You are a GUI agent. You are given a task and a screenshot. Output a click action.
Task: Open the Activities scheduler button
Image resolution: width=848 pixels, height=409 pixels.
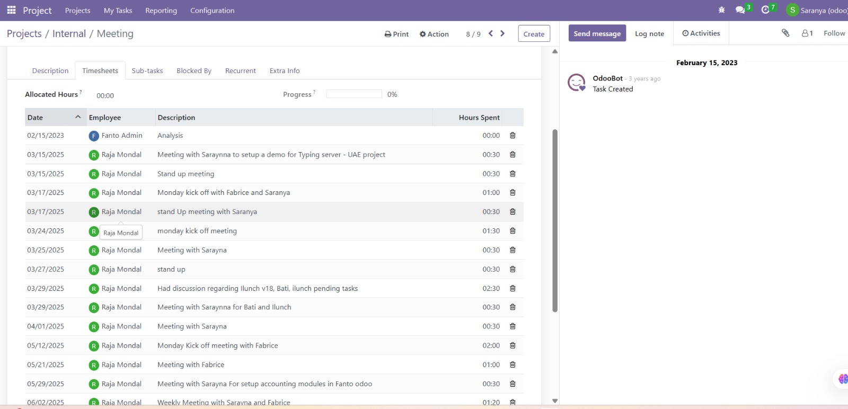tap(701, 33)
